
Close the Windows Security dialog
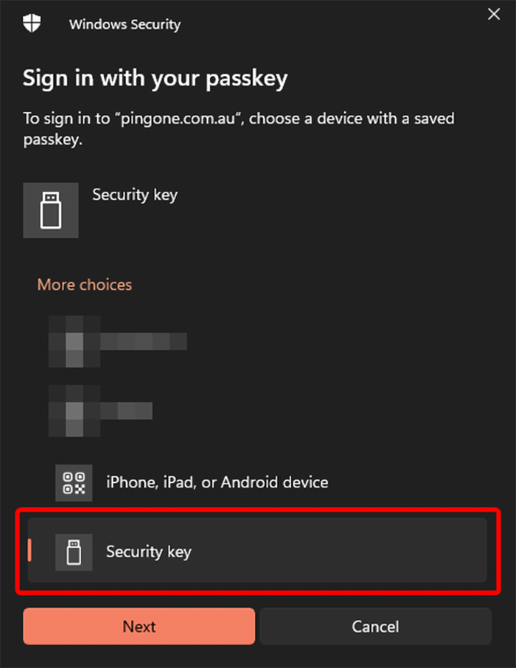pyautogui.click(x=494, y=14)
